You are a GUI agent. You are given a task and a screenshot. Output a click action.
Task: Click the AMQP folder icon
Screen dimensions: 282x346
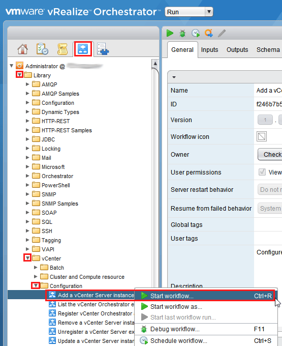point(36,84)
